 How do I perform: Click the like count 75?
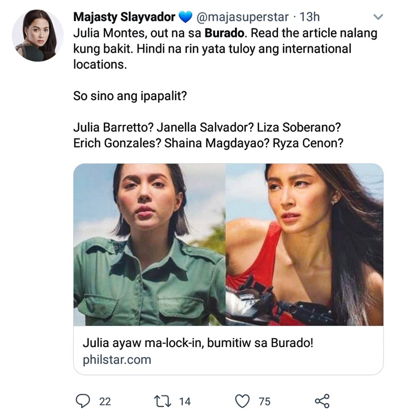[x=264, y=401]
